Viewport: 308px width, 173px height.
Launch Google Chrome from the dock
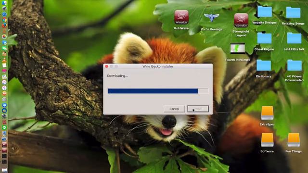pos(4,20)
